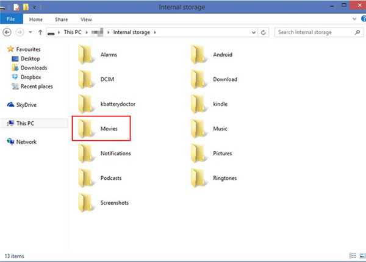Click the search magnifier icon
The image size is (366, 262).
(357, 32)
